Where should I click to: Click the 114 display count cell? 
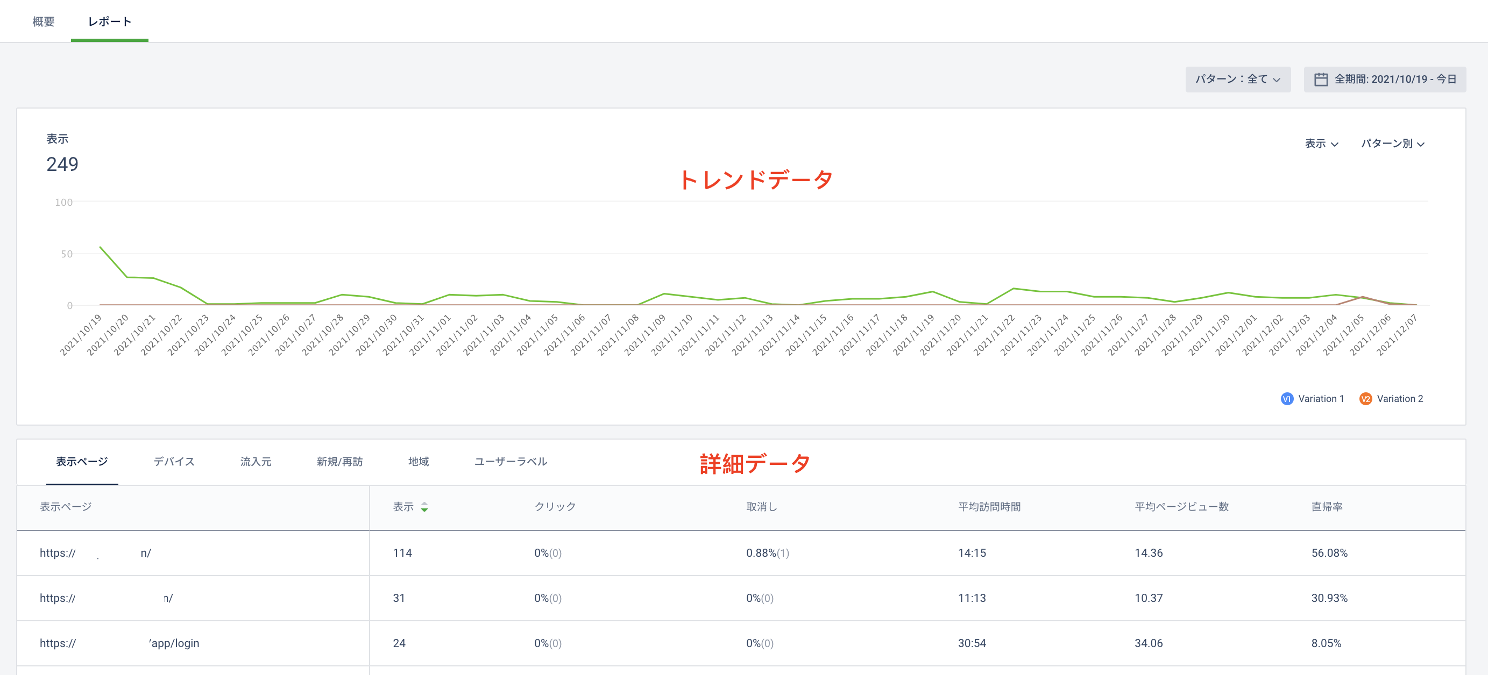(402, 552)
